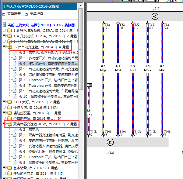183x179 pixels.
Task: Open 页 6 : 齿轮油温度传感器 page
Action: pyautogui.click(x=48, y=75)
